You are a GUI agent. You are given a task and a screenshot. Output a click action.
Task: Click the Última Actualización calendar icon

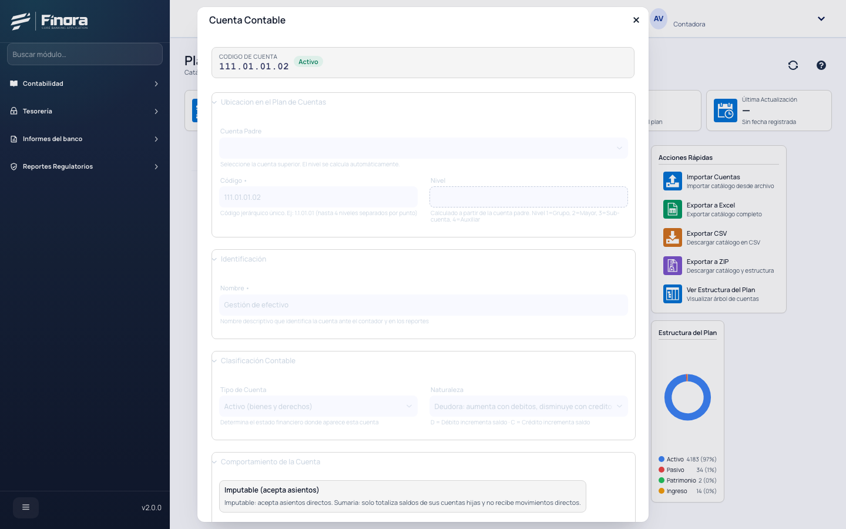tap(726, 111)
